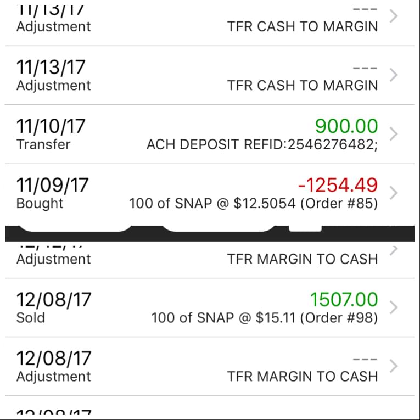Open the ACH DEPOSIT REFID:2546276482 description
420x420 pixels.
pos(262,145)
